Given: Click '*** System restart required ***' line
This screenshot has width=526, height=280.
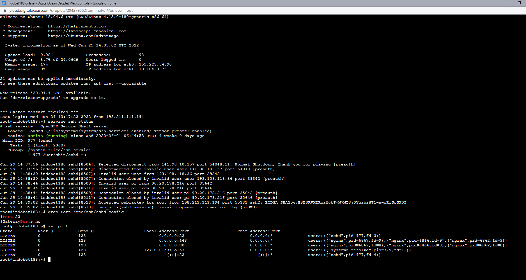Looking at the screenshot, I should [x=39, y=112].
